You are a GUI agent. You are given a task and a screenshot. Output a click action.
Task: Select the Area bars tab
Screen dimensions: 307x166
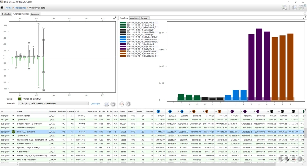click(x=124, y=18)
